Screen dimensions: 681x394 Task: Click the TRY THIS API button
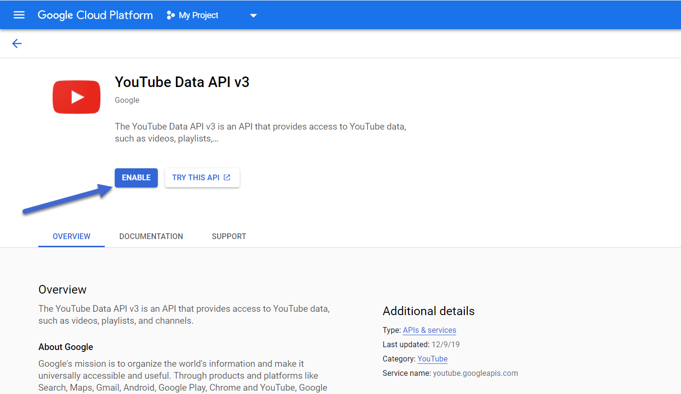[202, 177]
